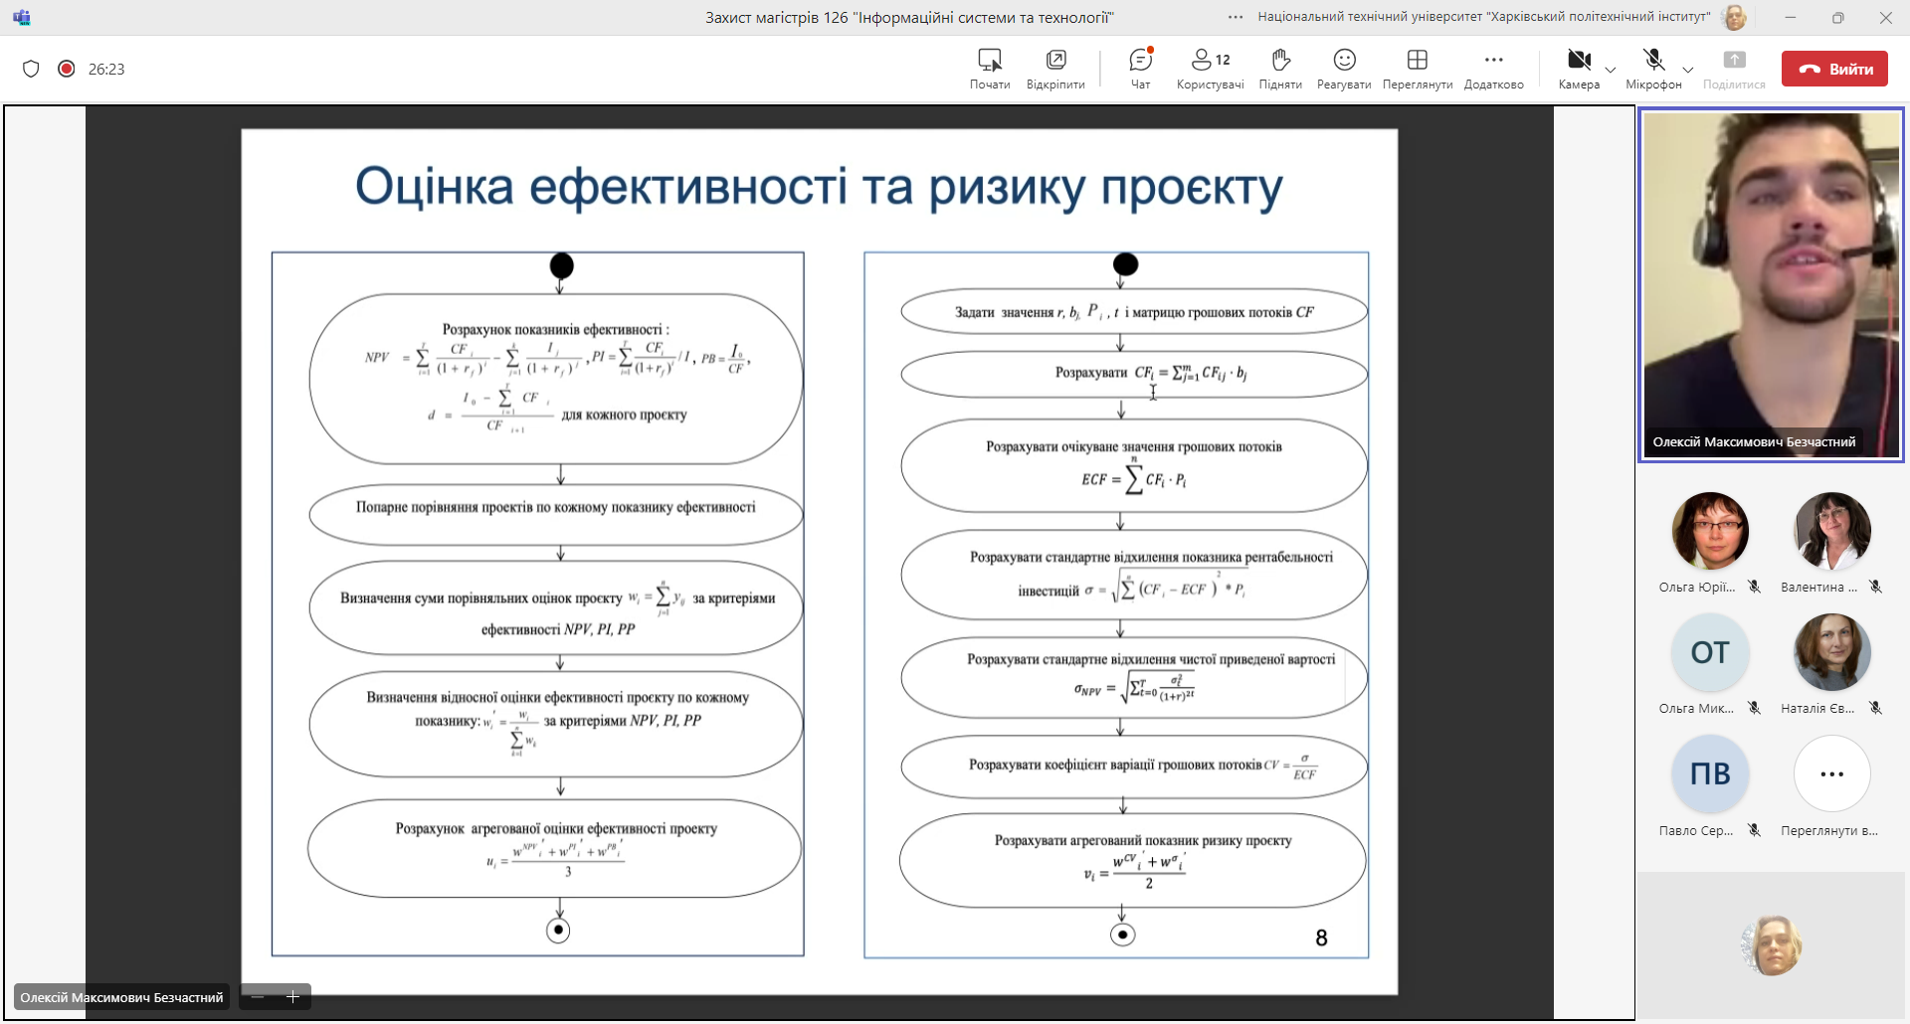Screen dimensions: 1910x1024
Task: Expand camera options dropdown arrow
Action: pos(1611,70)
